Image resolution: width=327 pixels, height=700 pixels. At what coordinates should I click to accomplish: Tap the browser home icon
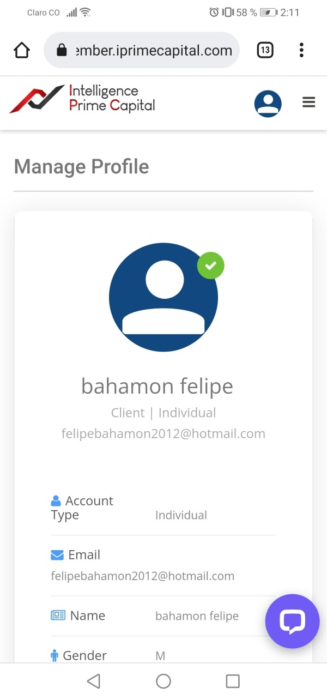point(21,51)
